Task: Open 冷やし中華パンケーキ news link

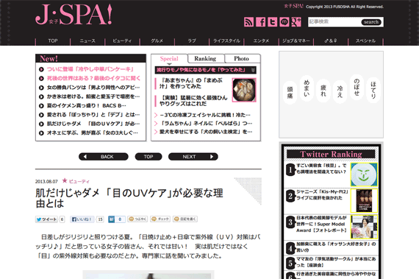Action: [90, 69]
